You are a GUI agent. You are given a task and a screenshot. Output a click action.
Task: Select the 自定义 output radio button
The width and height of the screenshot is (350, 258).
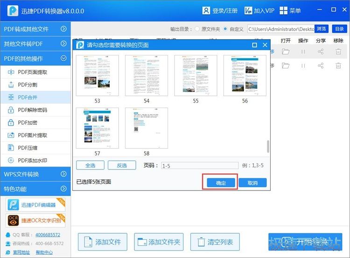click(x=225, y=29)
